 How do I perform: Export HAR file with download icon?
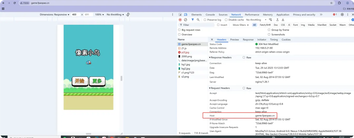coord(283,20)
